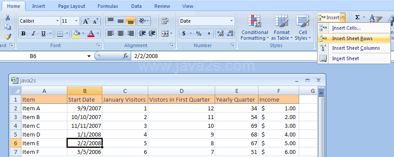Click cell containing Item C
The image size is (394, 157).
click(x=44, y=126)
